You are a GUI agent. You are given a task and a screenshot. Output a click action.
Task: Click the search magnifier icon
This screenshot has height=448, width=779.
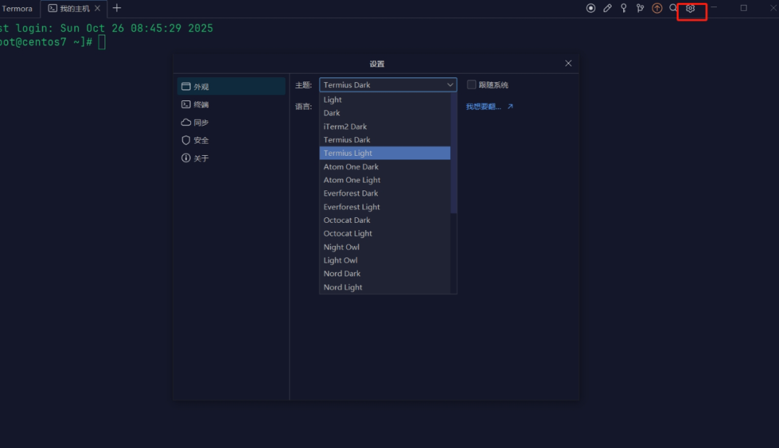pos(673,8)
